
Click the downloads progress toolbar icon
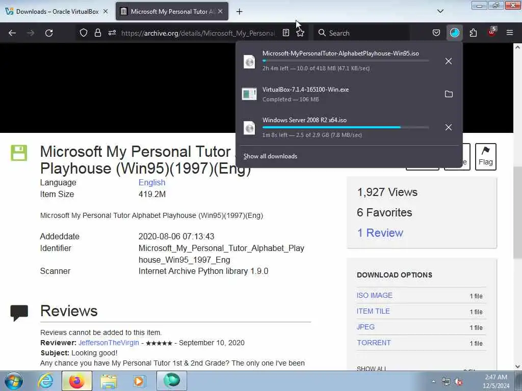(454, 33)
